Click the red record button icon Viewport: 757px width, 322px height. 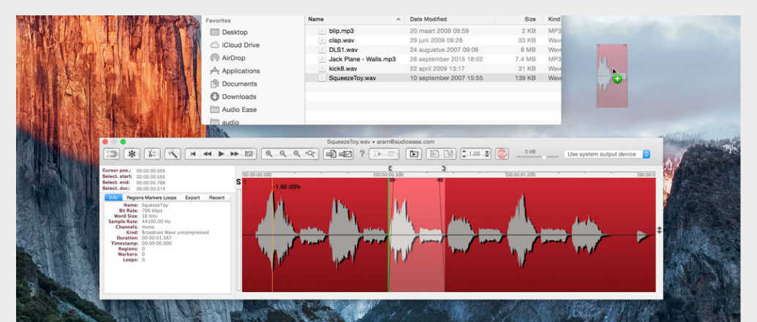502,154
